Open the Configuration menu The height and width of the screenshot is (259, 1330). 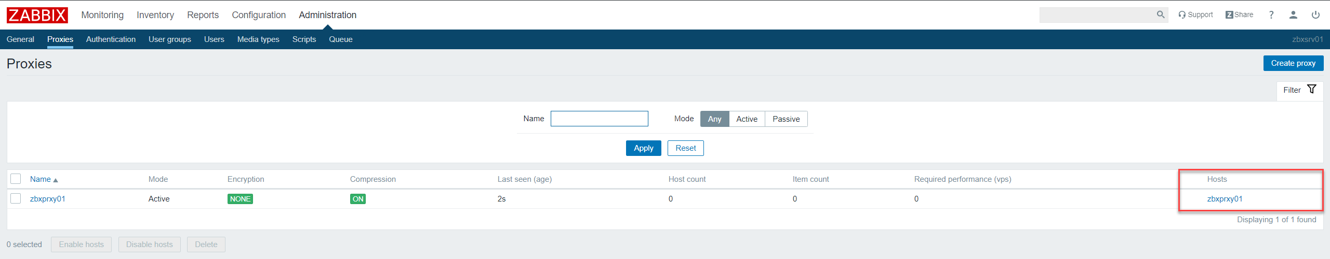coord(259,15)
